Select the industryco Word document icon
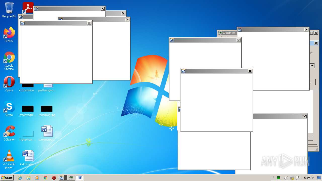 coord(28,158)
